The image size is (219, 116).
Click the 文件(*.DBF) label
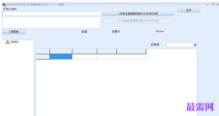coord(10,9)
